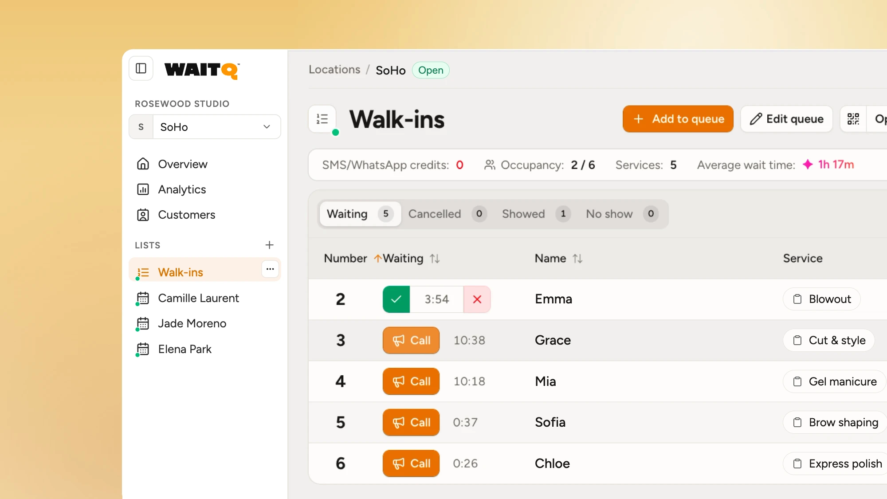Click Edit queue button

pos(786,119)
